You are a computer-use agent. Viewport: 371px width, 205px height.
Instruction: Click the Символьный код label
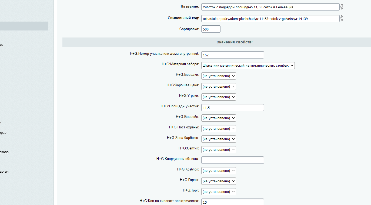point(183,18)
